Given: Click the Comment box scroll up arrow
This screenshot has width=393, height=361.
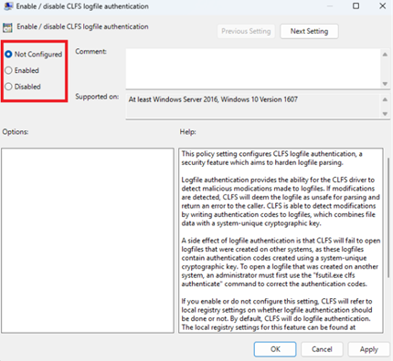Looking at the screenshot, I should pos(385,55).
